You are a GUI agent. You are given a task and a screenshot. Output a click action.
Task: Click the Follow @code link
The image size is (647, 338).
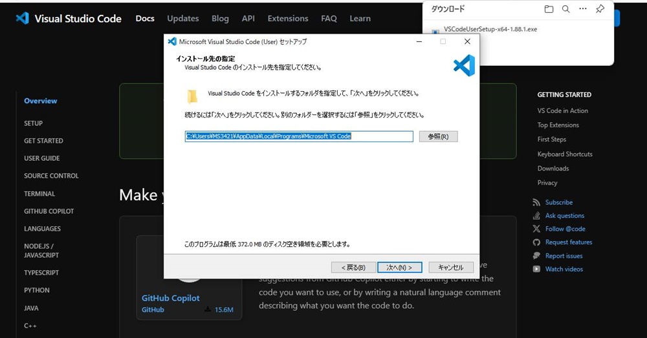point(565,229)
